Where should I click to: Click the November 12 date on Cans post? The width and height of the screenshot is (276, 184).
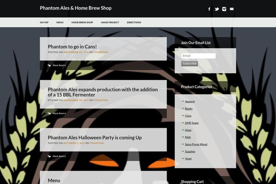click(76, 52)
